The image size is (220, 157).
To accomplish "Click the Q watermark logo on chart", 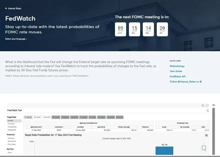I will pyautogui.click(x=204, y=148).
